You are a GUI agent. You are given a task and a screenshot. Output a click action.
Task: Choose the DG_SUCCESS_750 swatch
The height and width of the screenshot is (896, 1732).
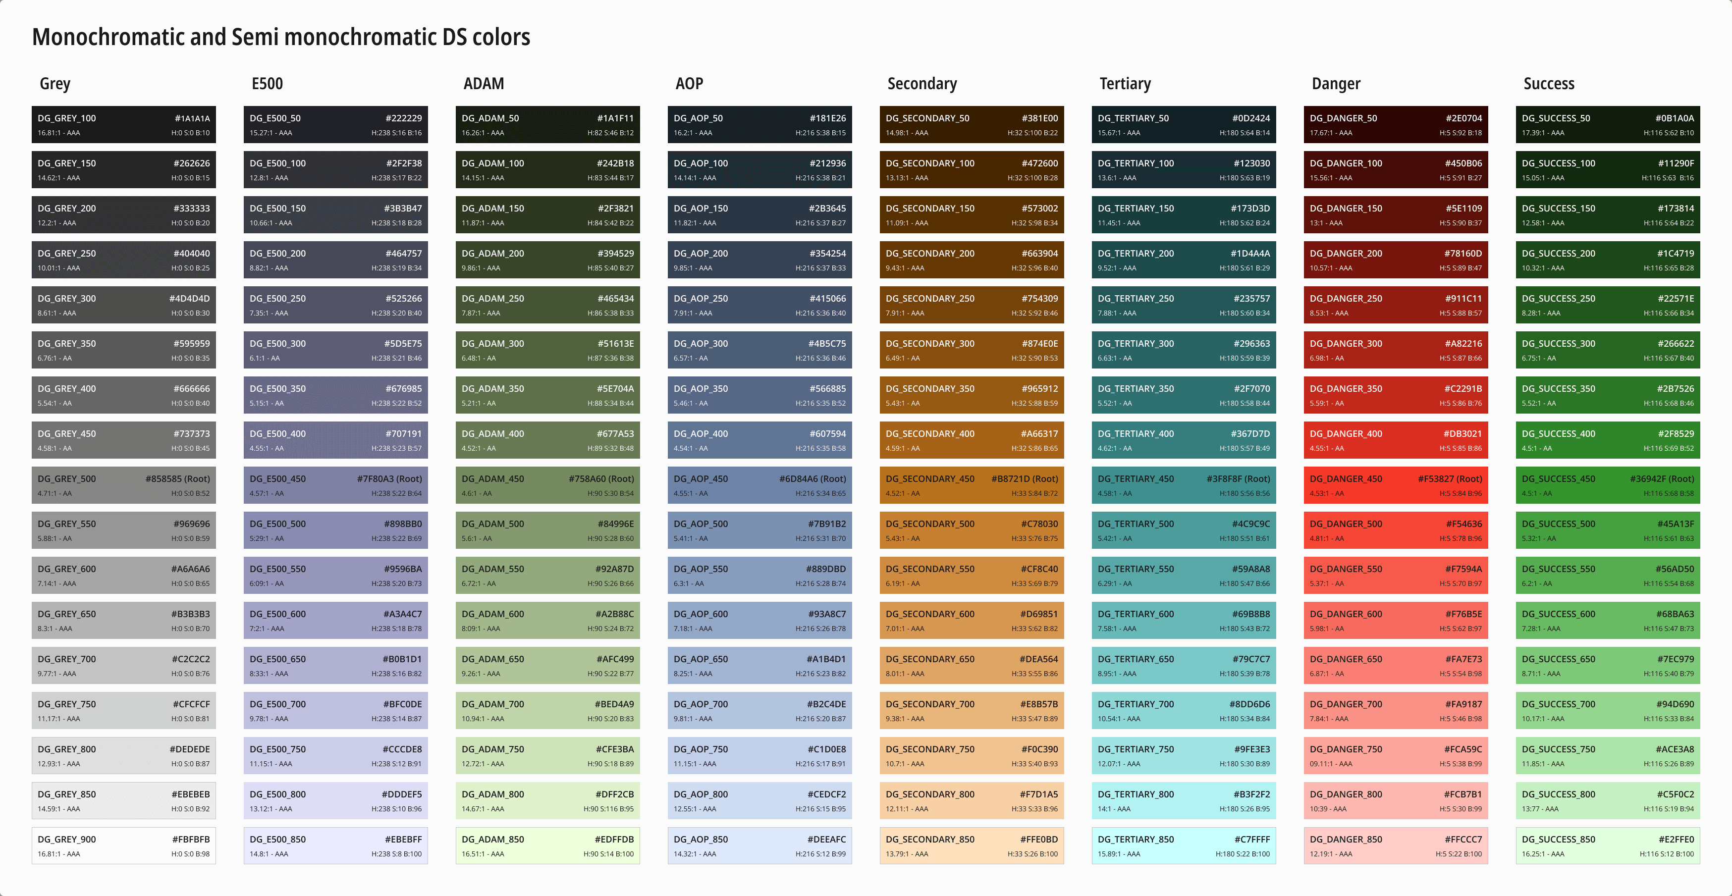[x=1608, y=755]
